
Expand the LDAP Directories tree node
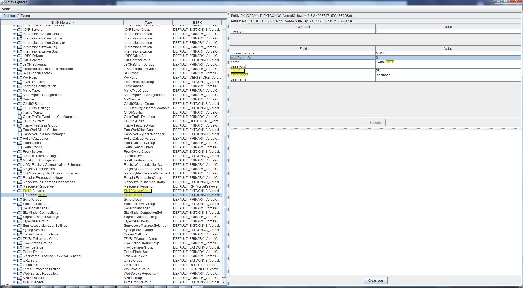coord(15,82)
